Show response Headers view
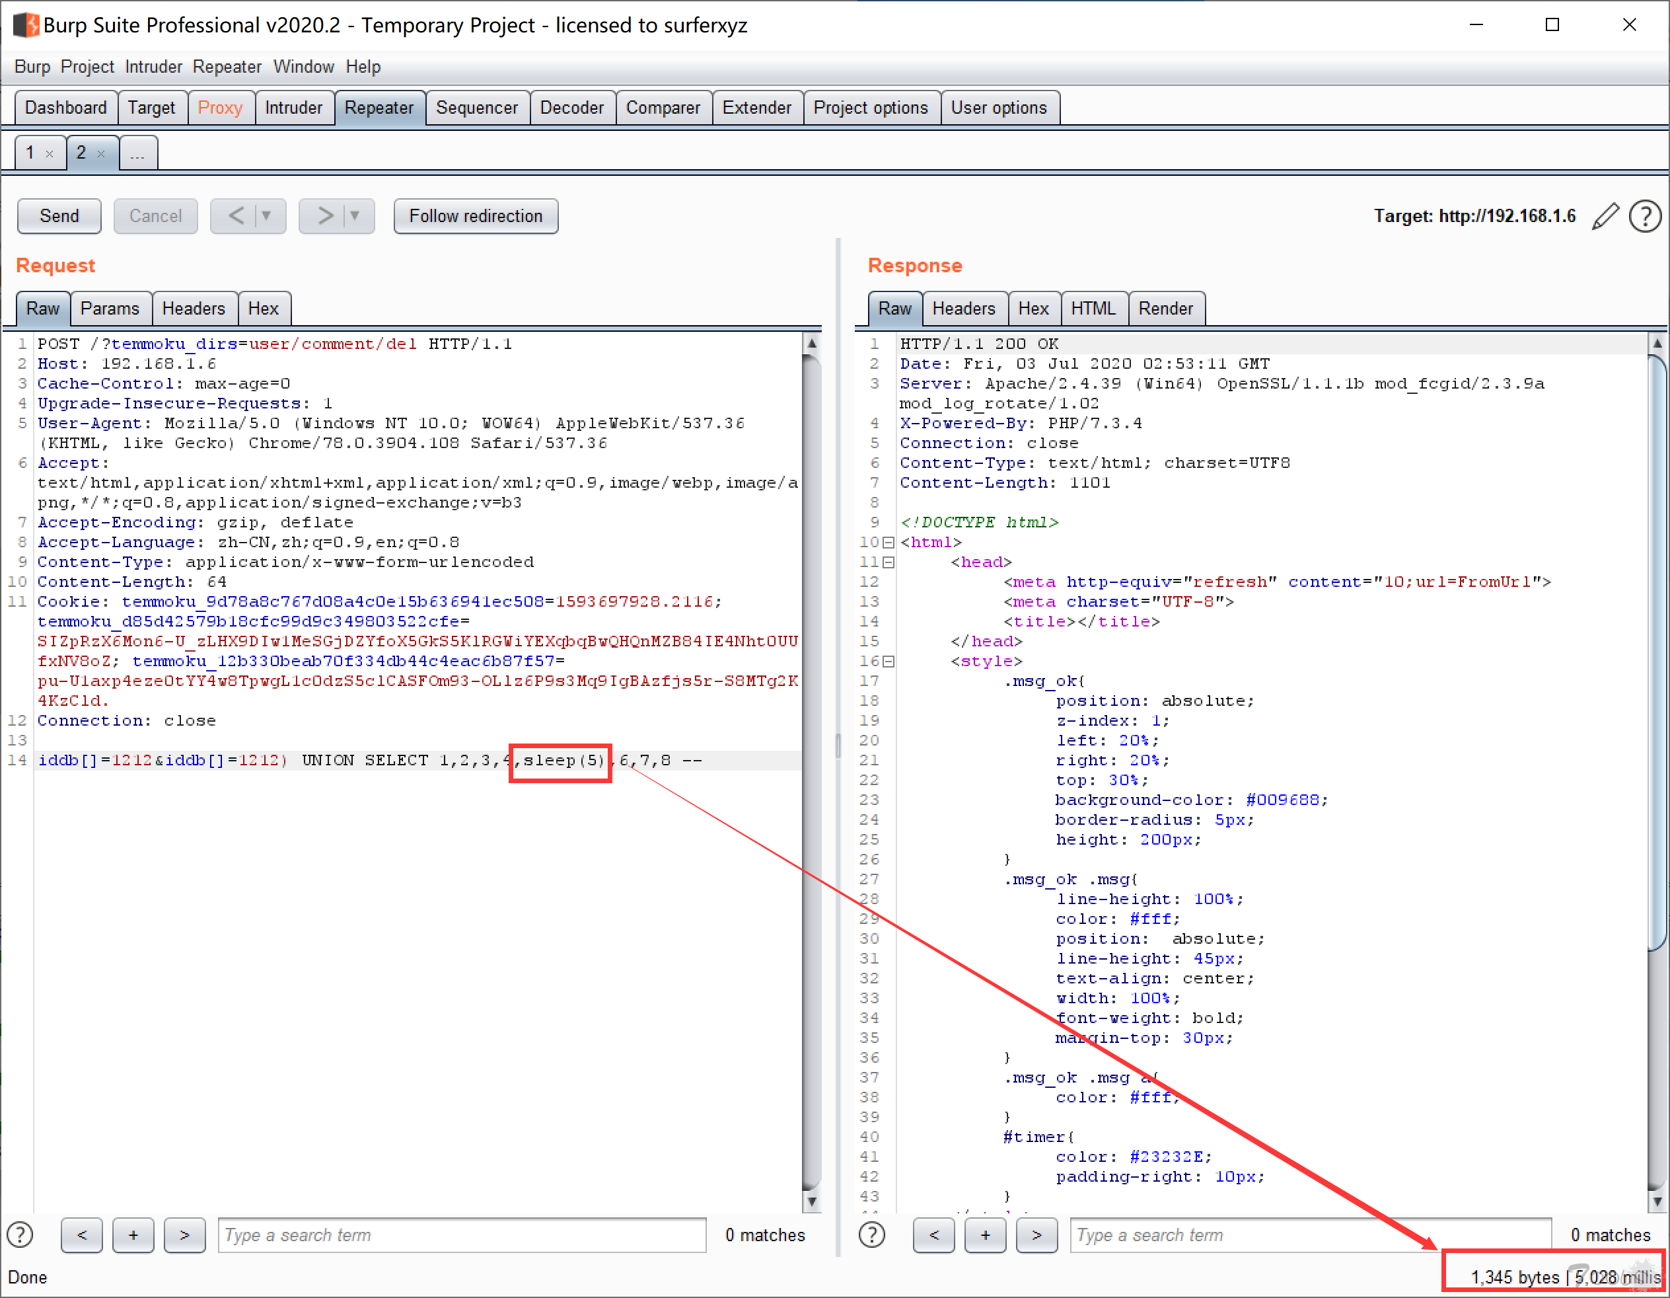 pos(964,309)
